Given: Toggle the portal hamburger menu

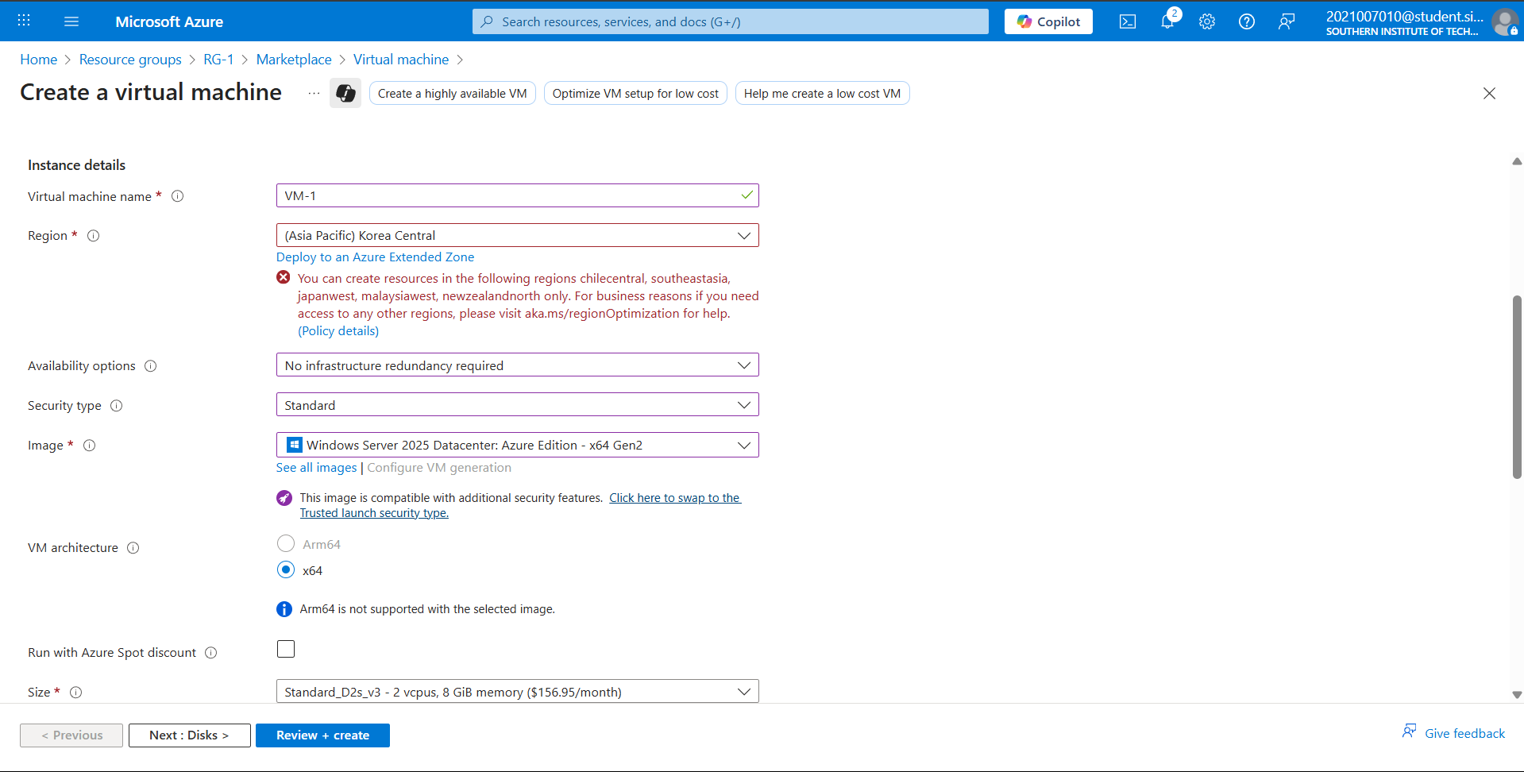Looking at the screenshot, I should pyautogui.click(x=71, y=21).
